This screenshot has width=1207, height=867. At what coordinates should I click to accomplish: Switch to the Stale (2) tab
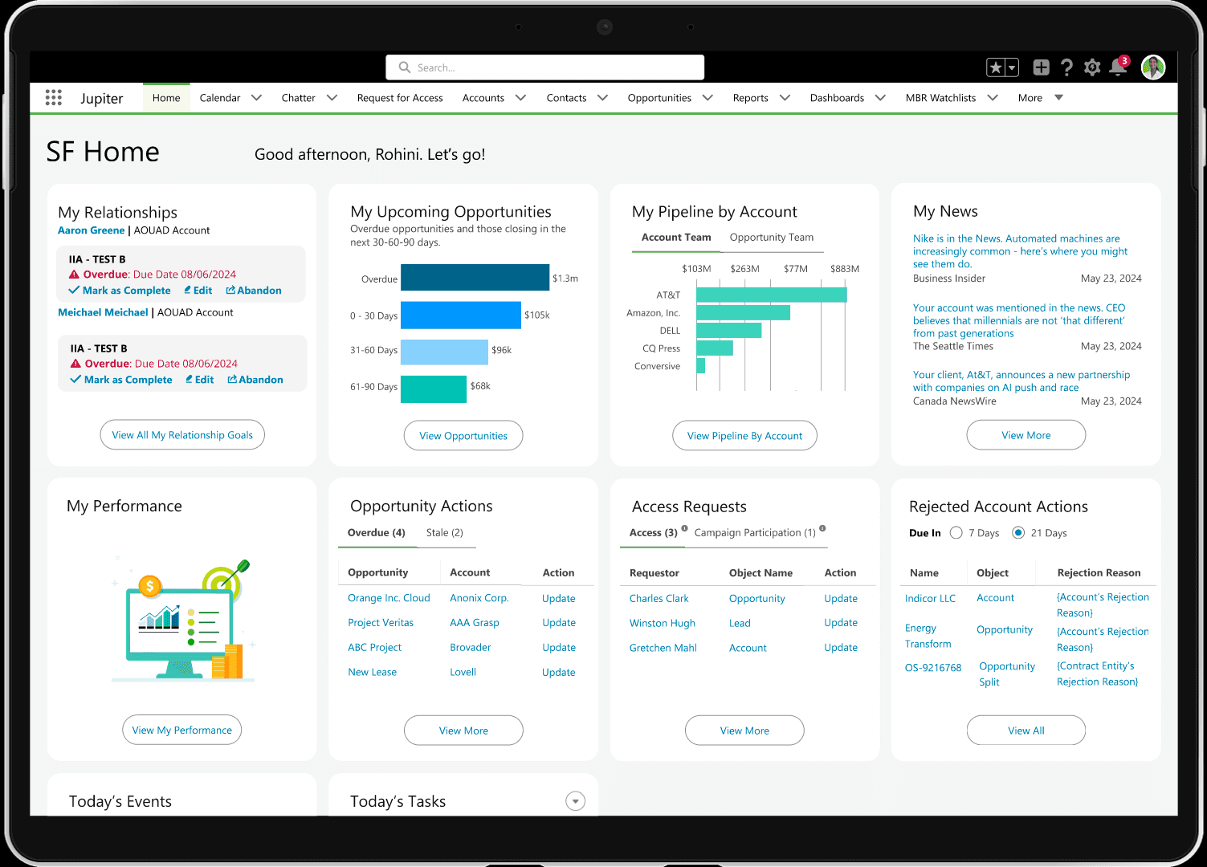point(445,533)
